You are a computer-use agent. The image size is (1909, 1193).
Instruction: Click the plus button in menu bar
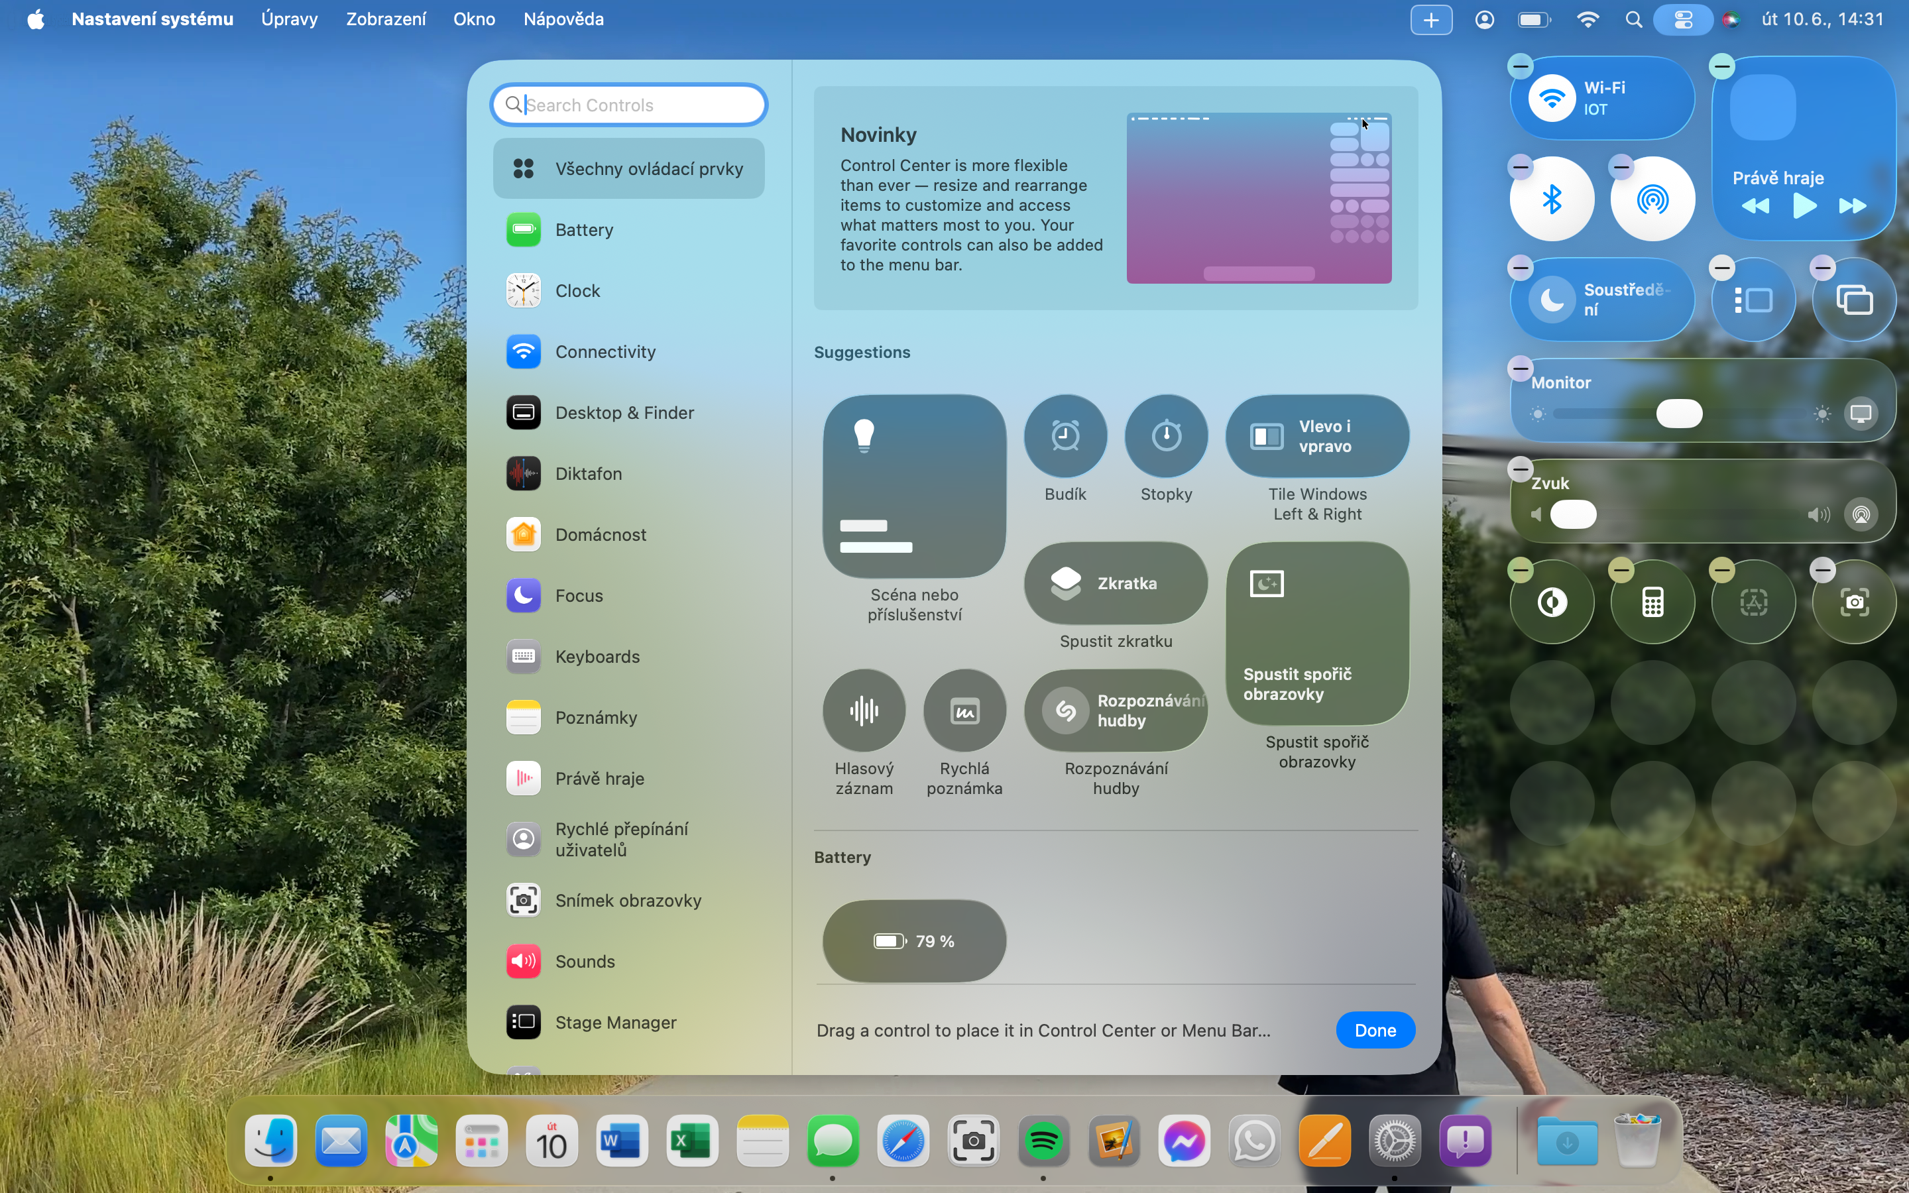(1431, 20)
